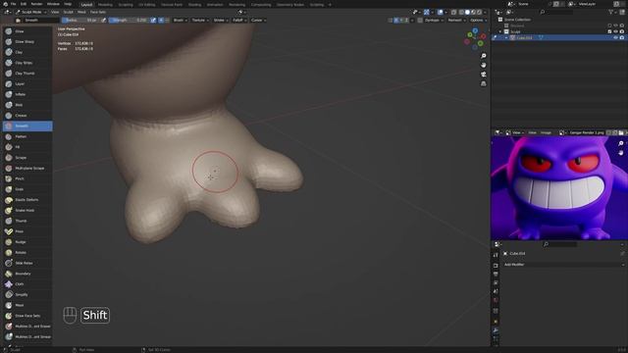Select the Crease brush
Screen dimensions: 628x353
[x=27, y=116]
